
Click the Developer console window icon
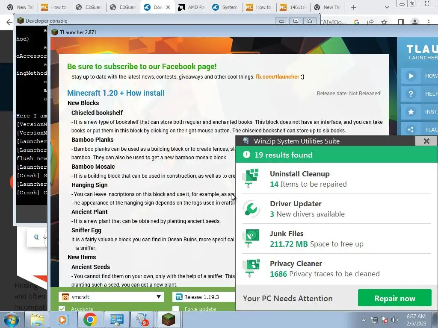[21, 20]
